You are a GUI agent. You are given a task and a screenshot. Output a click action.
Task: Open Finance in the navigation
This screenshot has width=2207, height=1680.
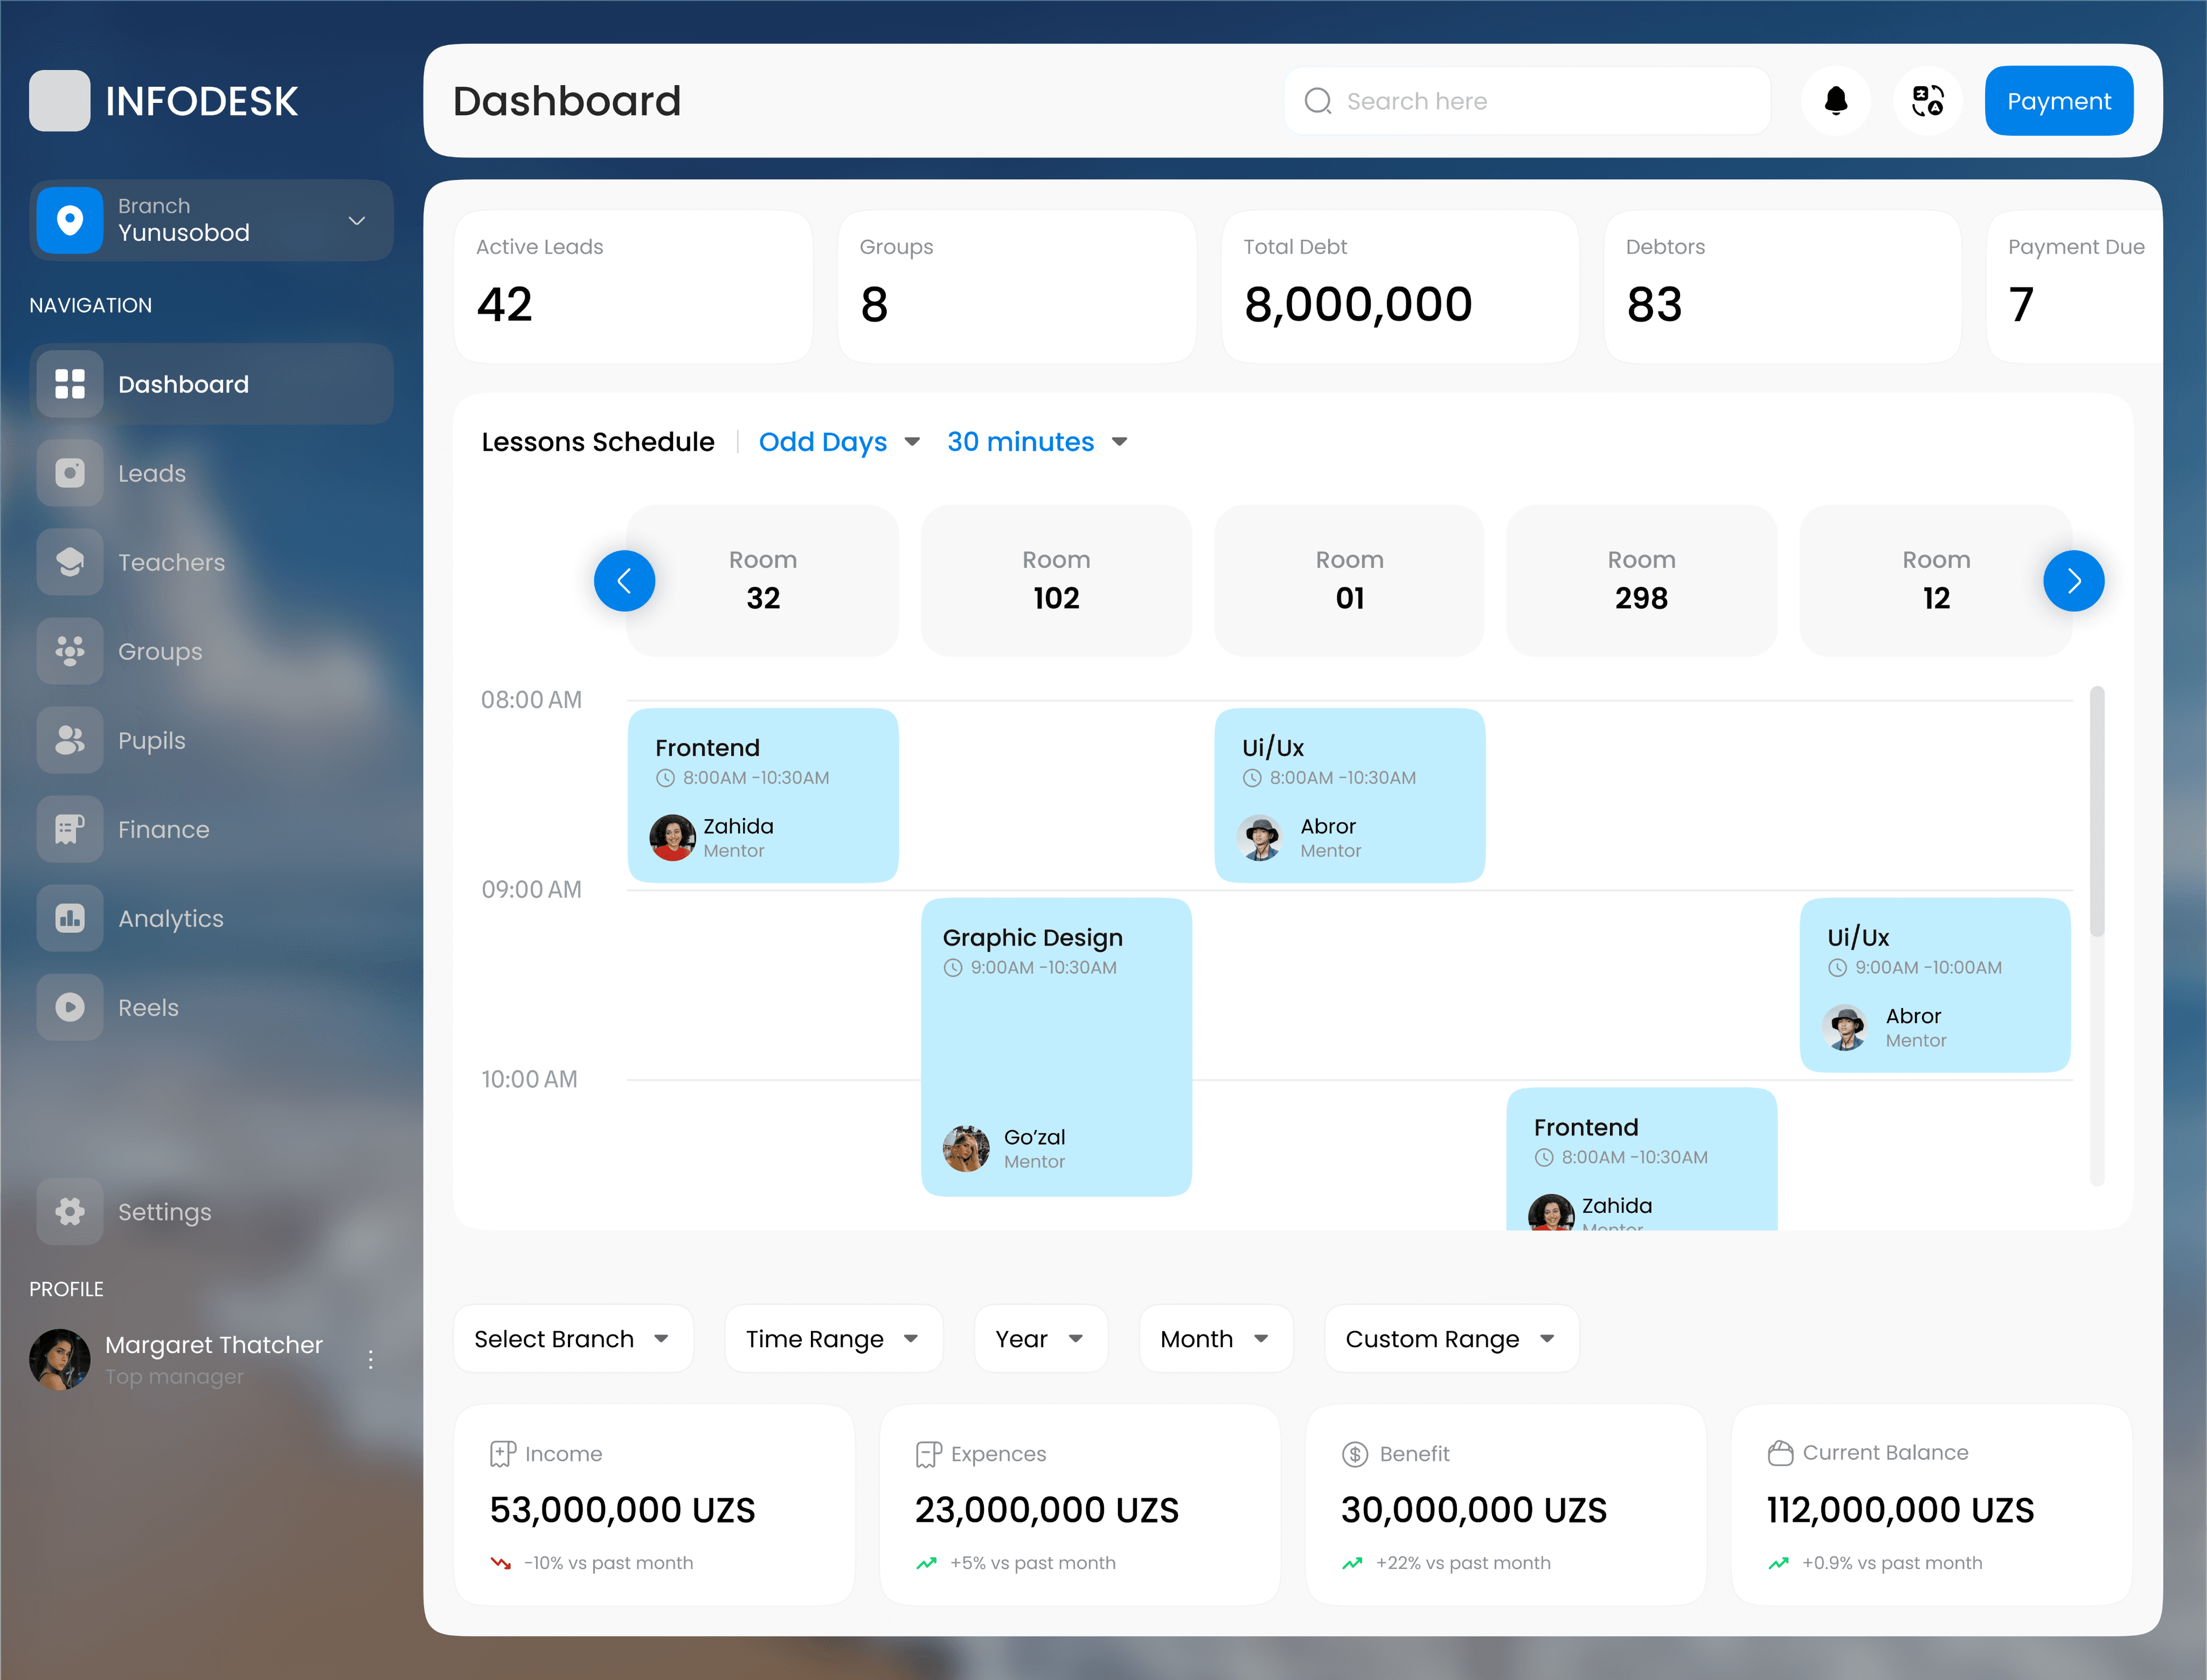(212, 829)
